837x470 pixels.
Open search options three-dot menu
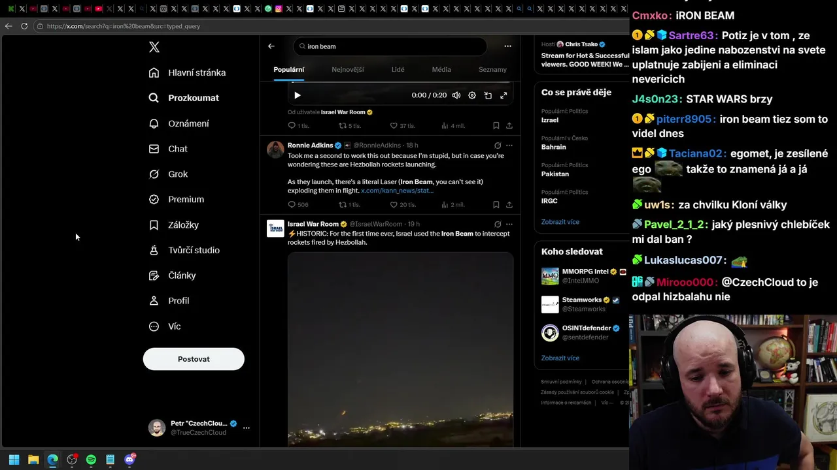click(x=507, y=46)
